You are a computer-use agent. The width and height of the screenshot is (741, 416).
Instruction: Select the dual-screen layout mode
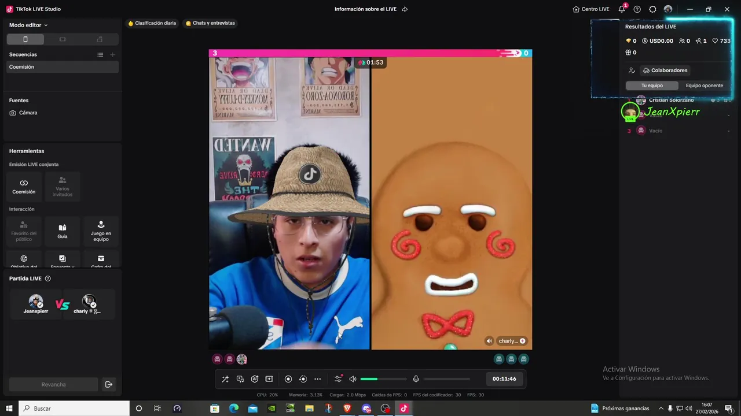pos(100,39)
